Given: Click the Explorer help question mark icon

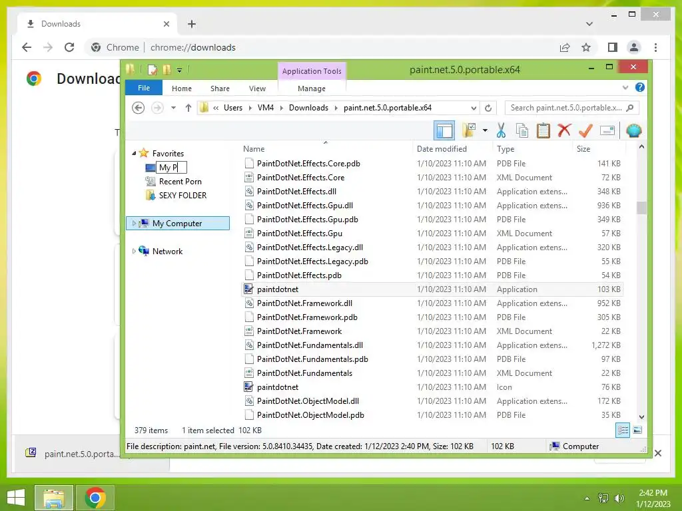Looking at the screenshot, I should click(640, 87).
